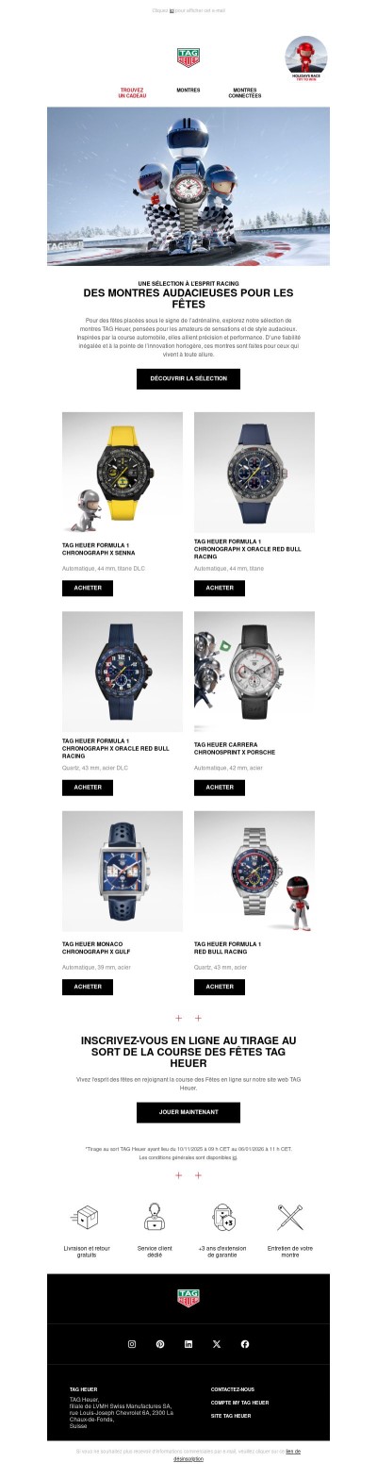Open the Holidays Race circular badge
This screenshot has width=377, height=1479.
[306, 58]
